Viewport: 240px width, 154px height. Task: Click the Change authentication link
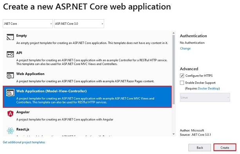coord(185,49)
